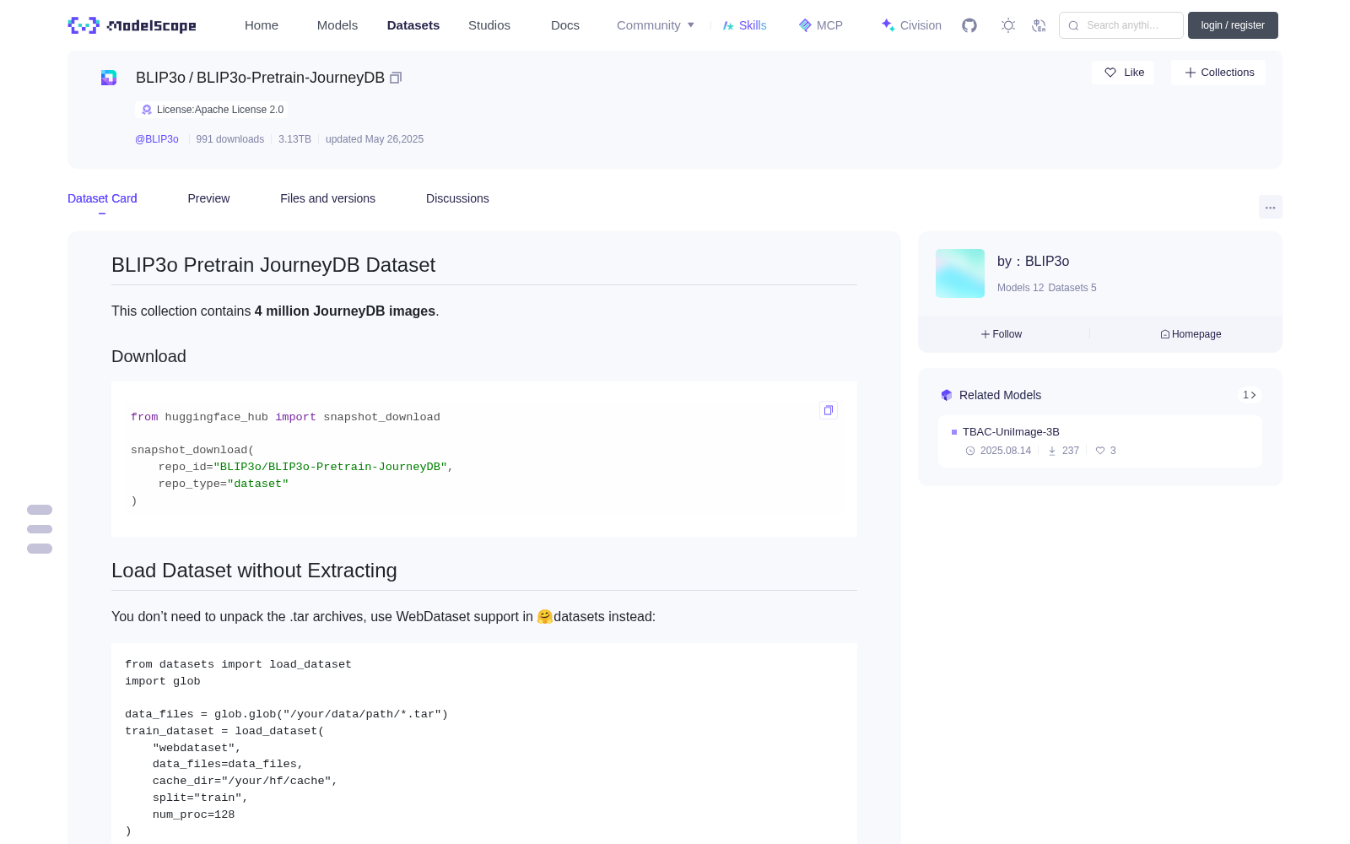The height and width of the screenshot is (844, 1350).
Task: Copy the dataset name next to title
Action: point(396,78)
